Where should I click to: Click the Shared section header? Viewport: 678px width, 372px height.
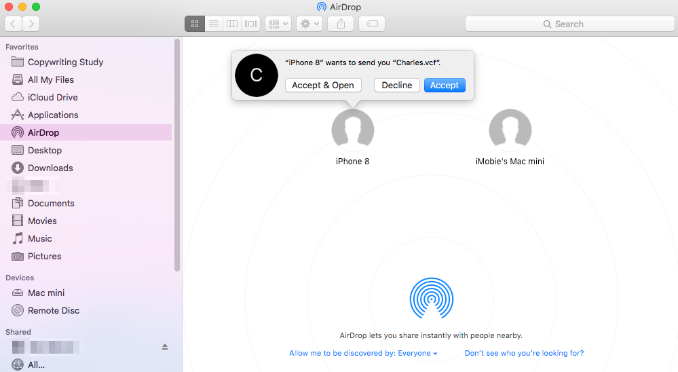(x=18, y=332)
